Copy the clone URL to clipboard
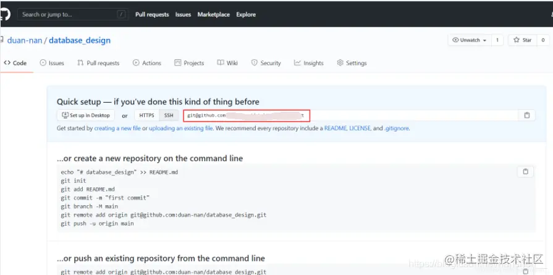553x275 pixels. 527,116
